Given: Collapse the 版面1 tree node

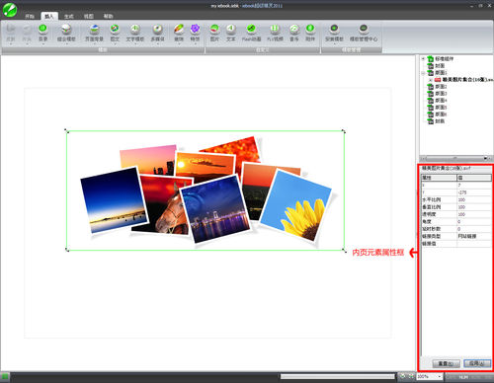Looking at the screenshot, I should [x=423, y=73].
